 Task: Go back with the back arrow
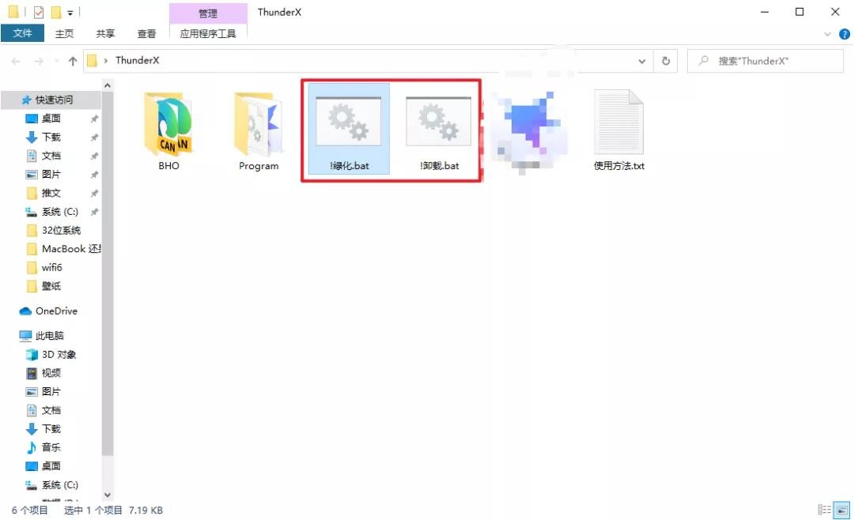coord(16,62)
